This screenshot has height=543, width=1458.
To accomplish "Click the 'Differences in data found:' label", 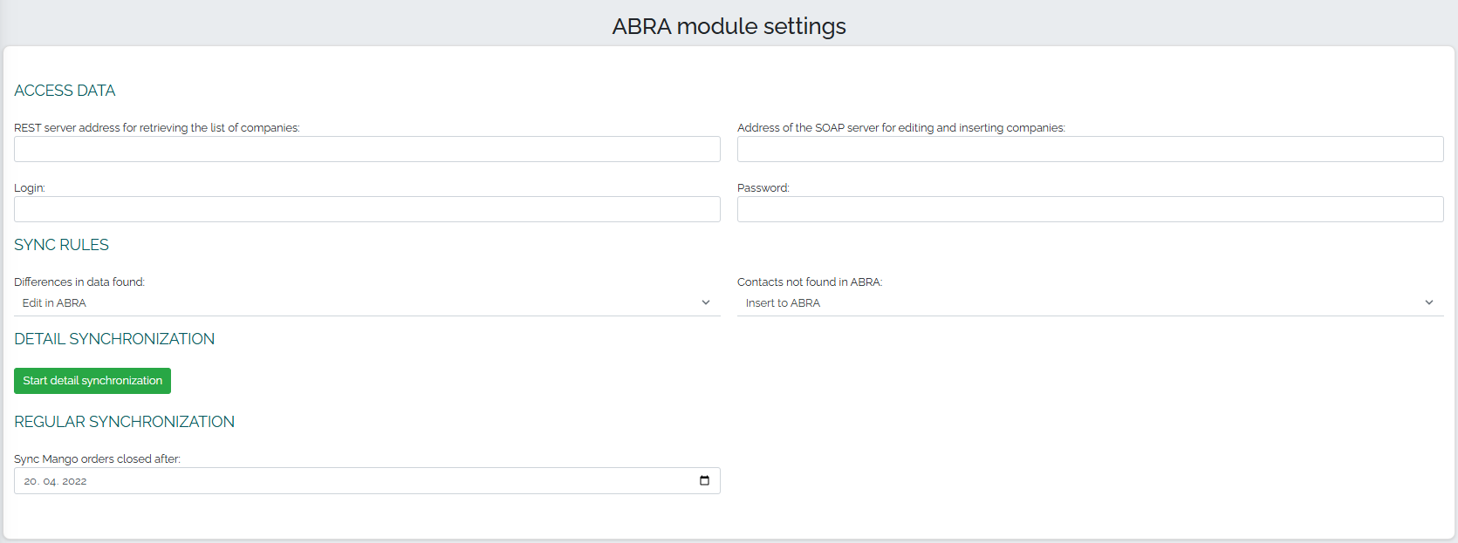I will (79, 282).
